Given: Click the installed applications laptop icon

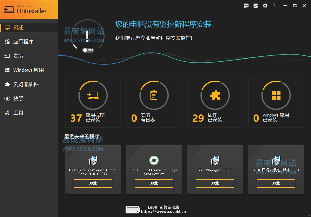Looking at the screenshot, I should pyautogui.click(x=93, y=95).
